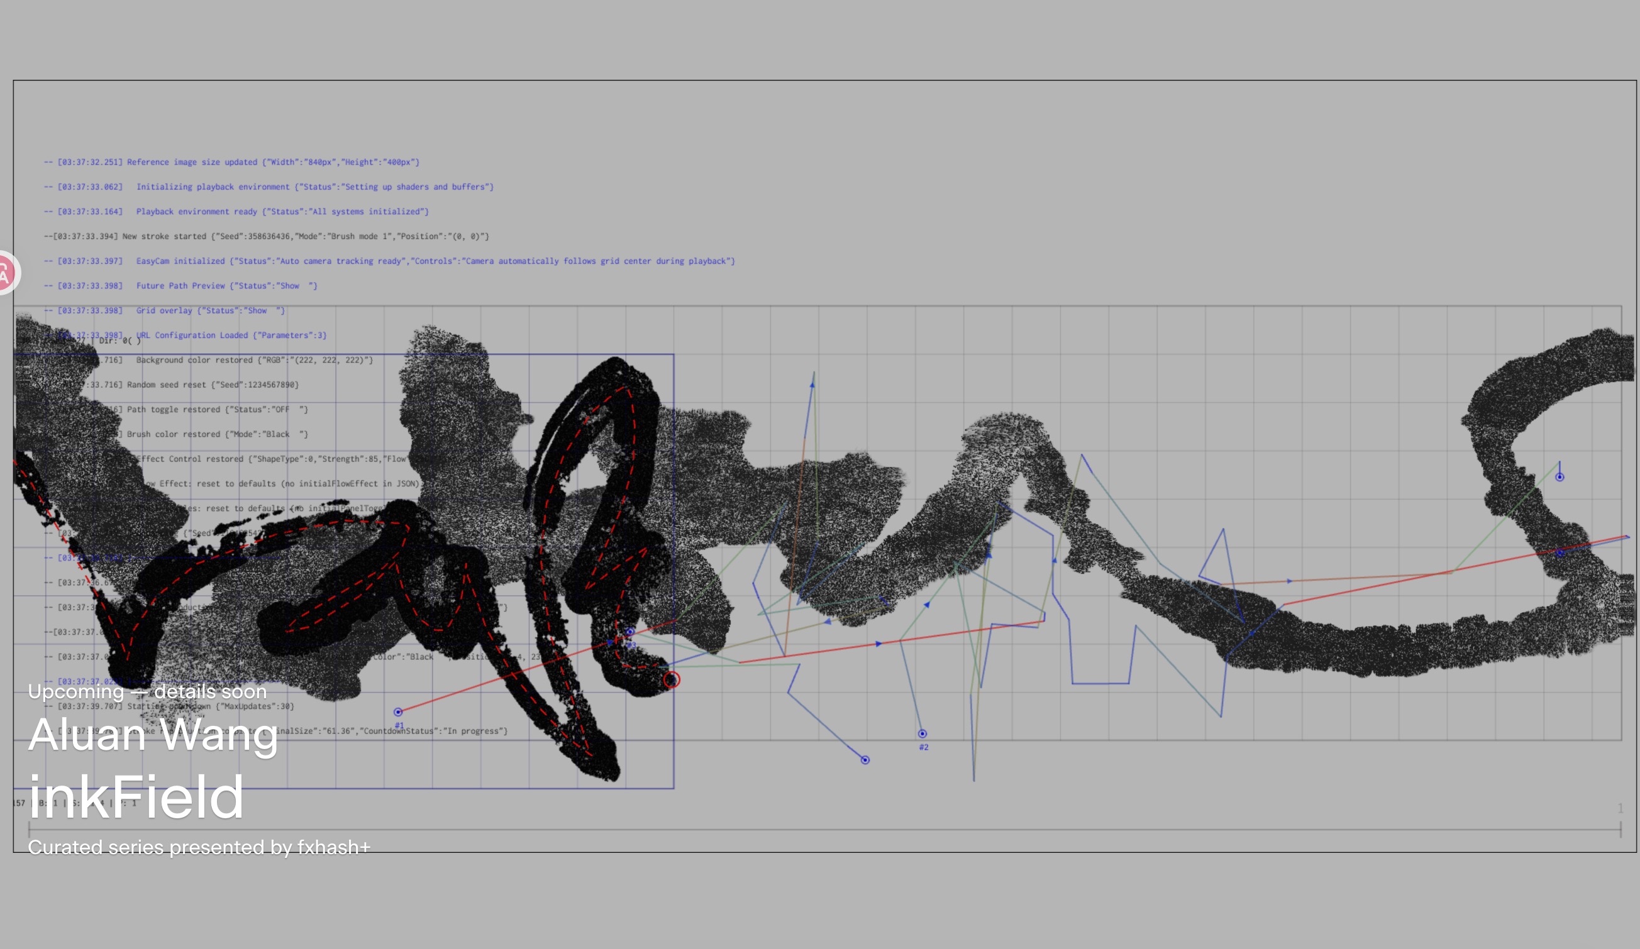Viewport: 1640px width, 949px height.
Task: Click the blue waypoint circle at the bottom-center path end
Action: 865,760
